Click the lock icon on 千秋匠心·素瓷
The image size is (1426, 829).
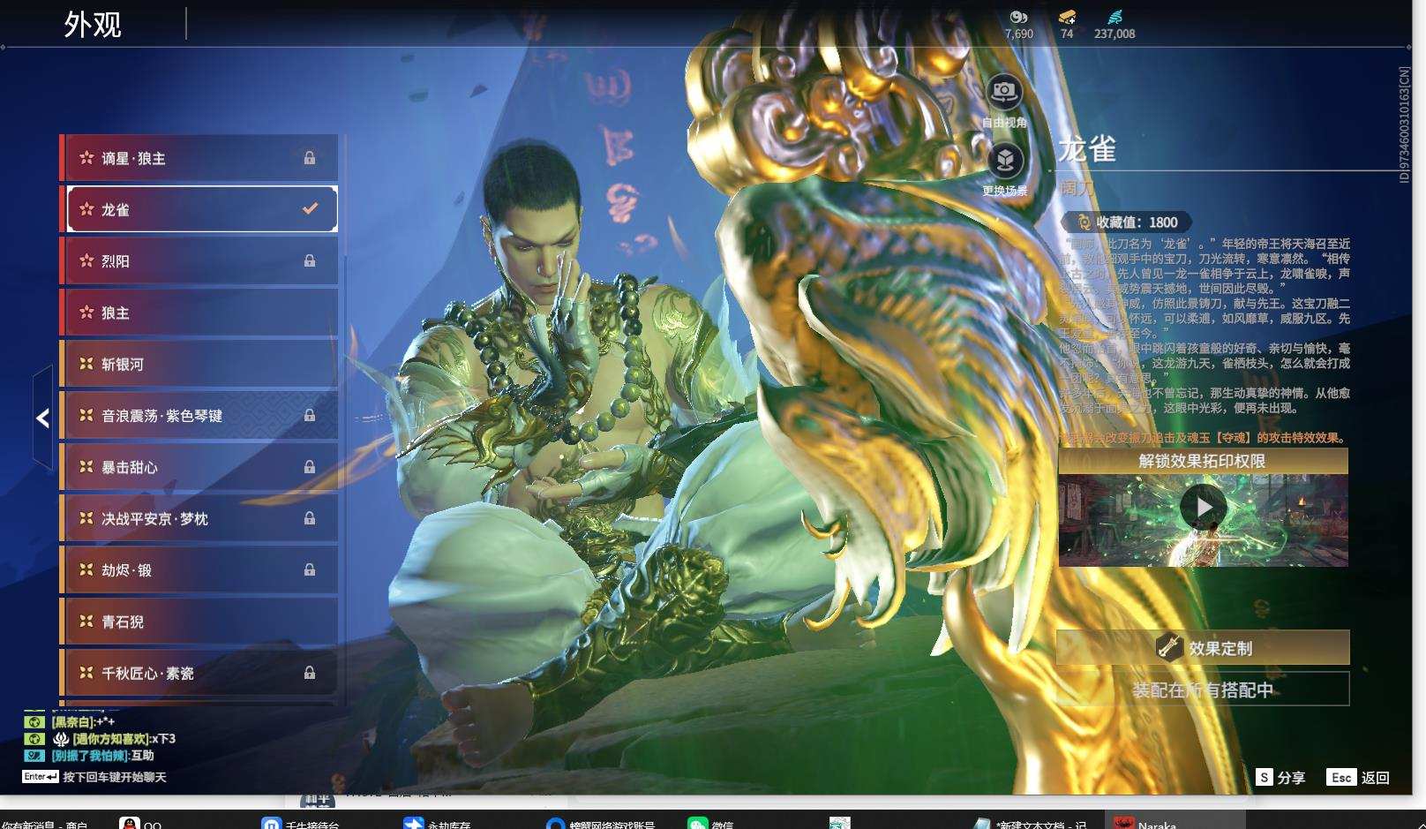pyautogui.click(x=310, y=673)
